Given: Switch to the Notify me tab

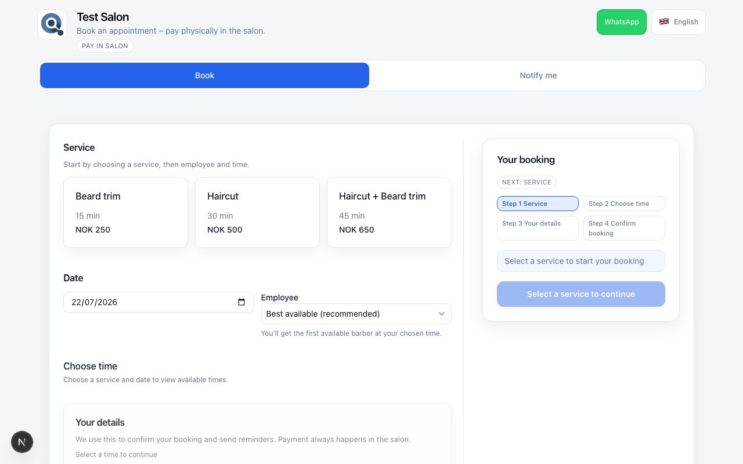Looking at the screenshot, I should click(x=538, y=75).
